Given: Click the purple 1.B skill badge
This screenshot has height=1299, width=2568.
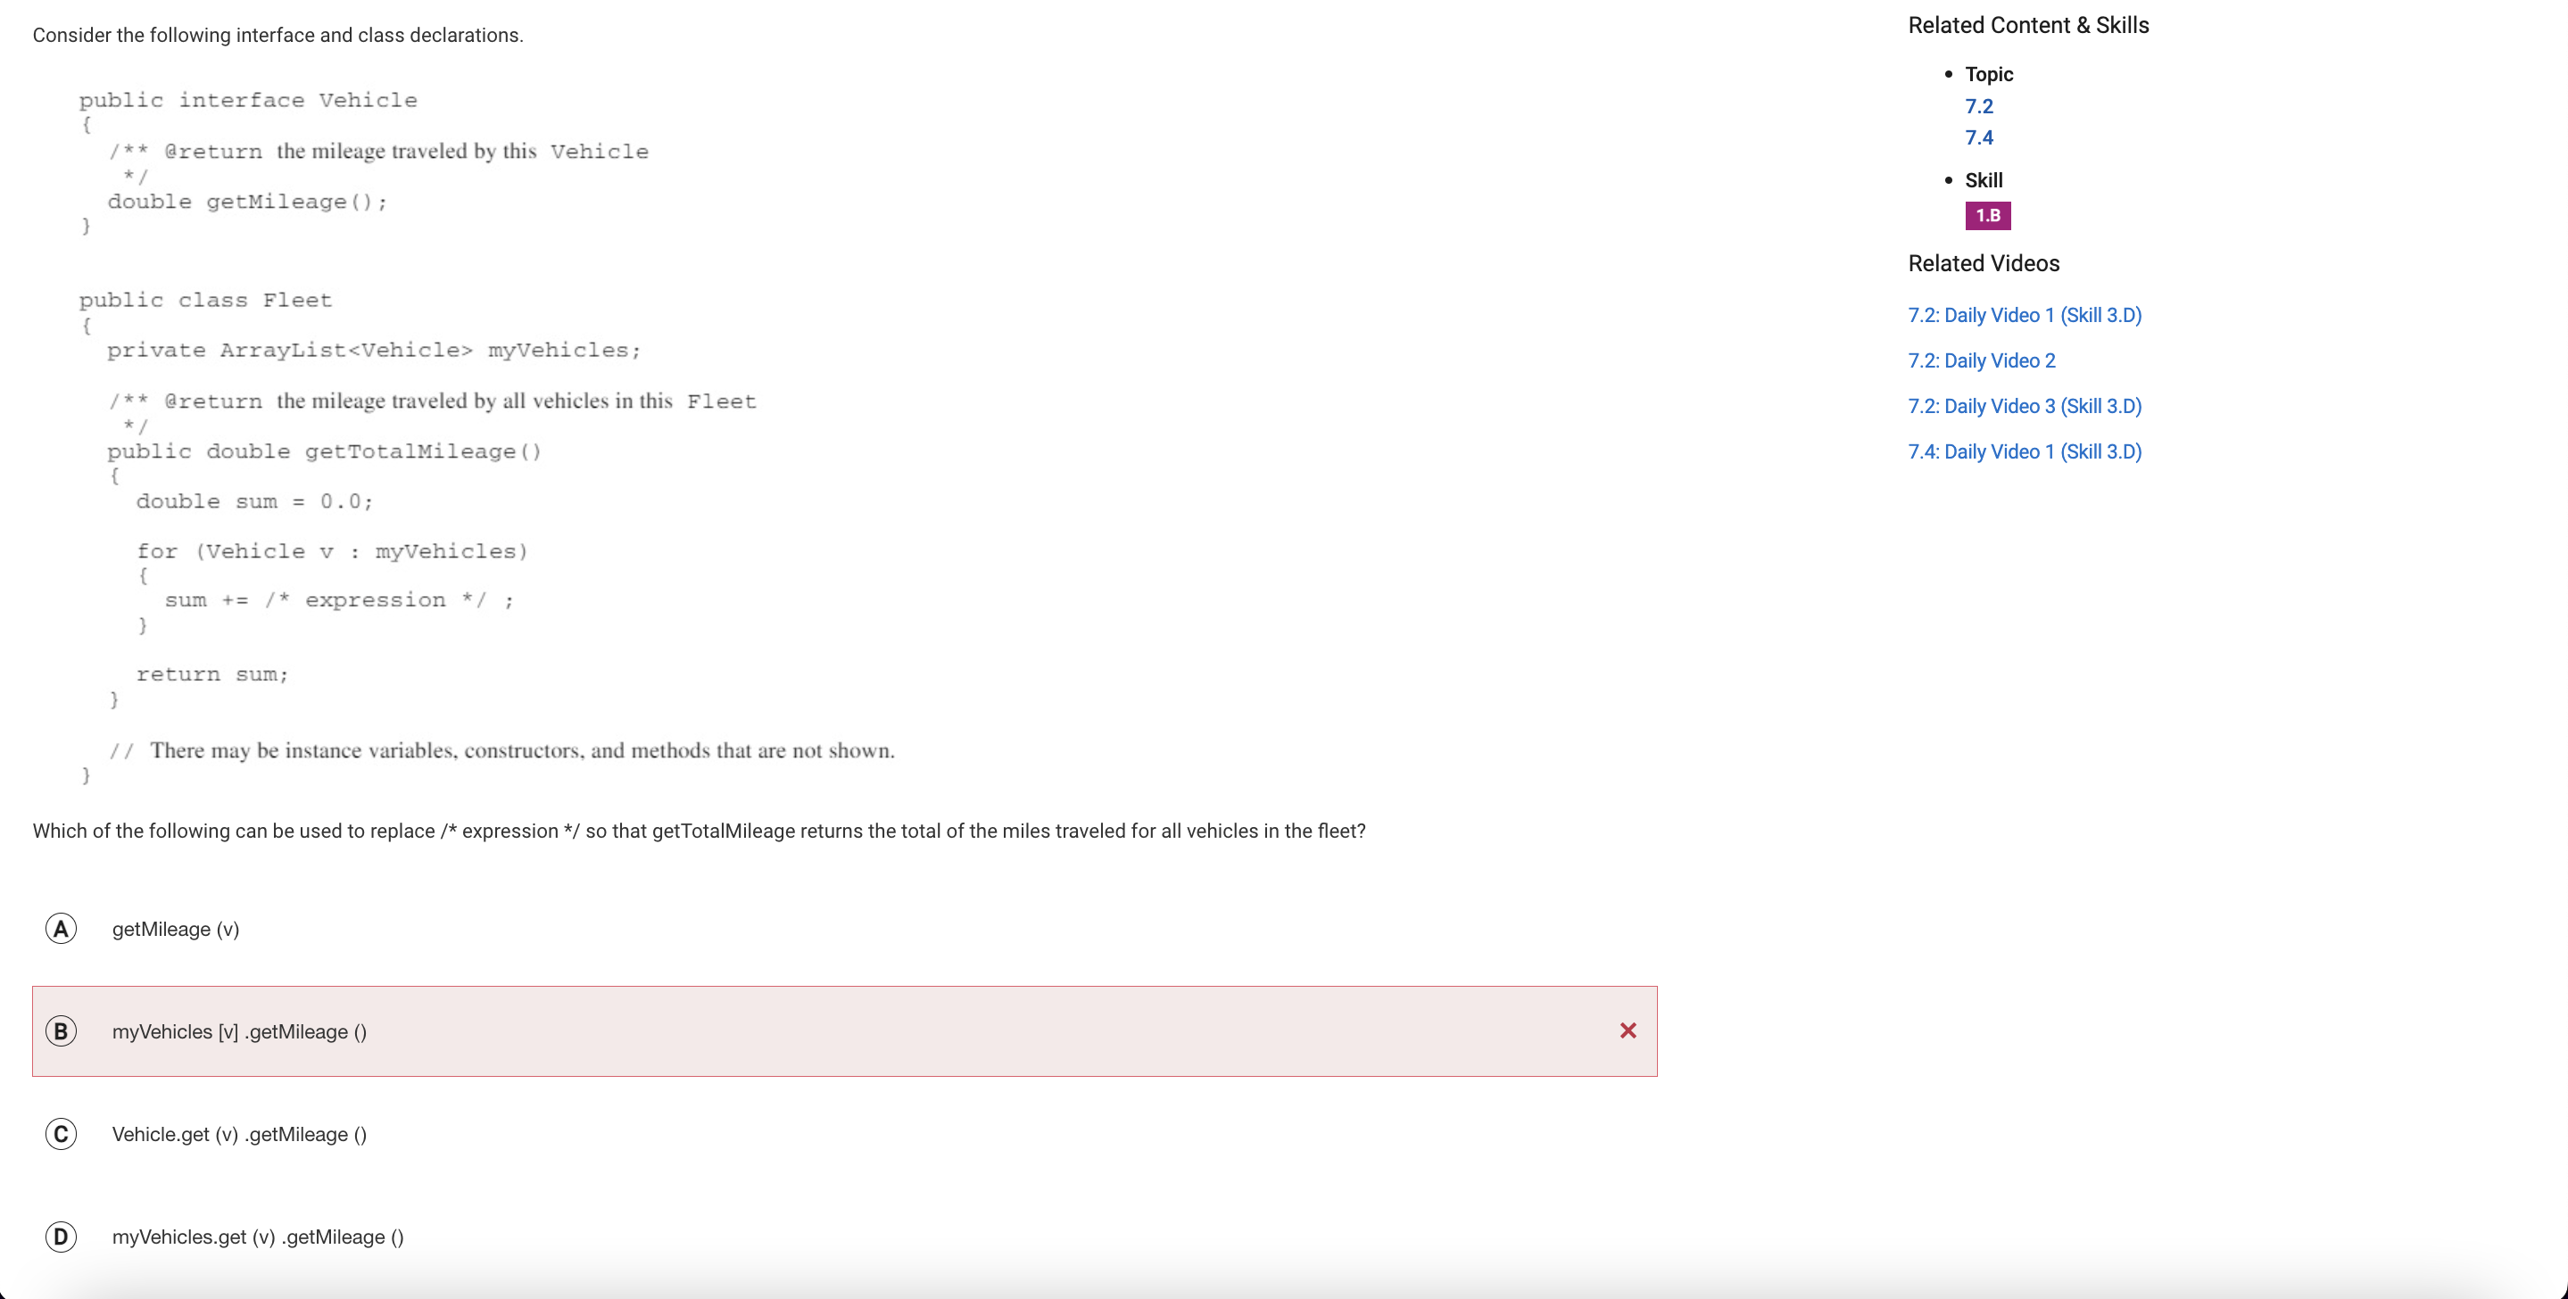Looking at the screenshot, I should (1988, 215).
